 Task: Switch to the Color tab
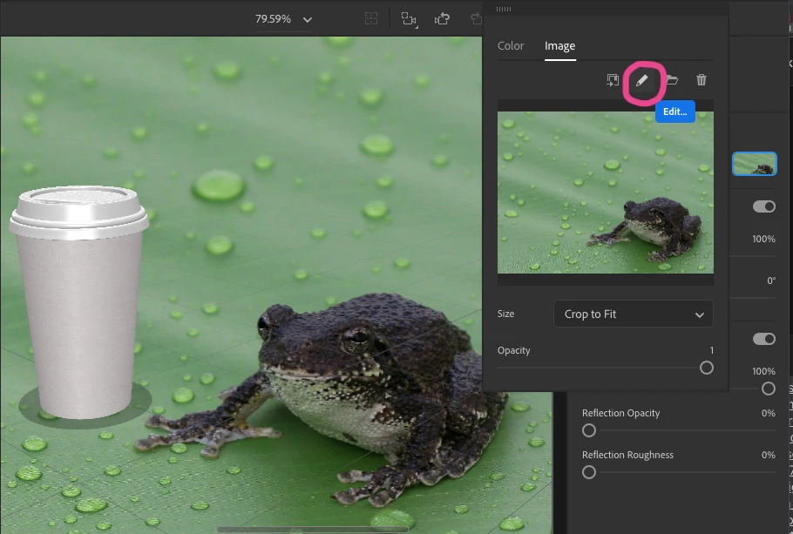511,45
